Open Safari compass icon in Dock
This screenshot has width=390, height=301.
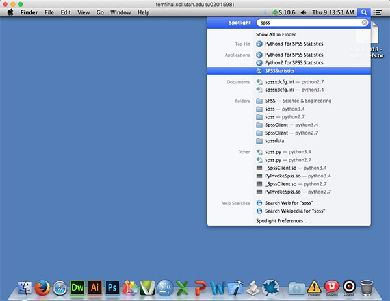(x=60, y=288)
